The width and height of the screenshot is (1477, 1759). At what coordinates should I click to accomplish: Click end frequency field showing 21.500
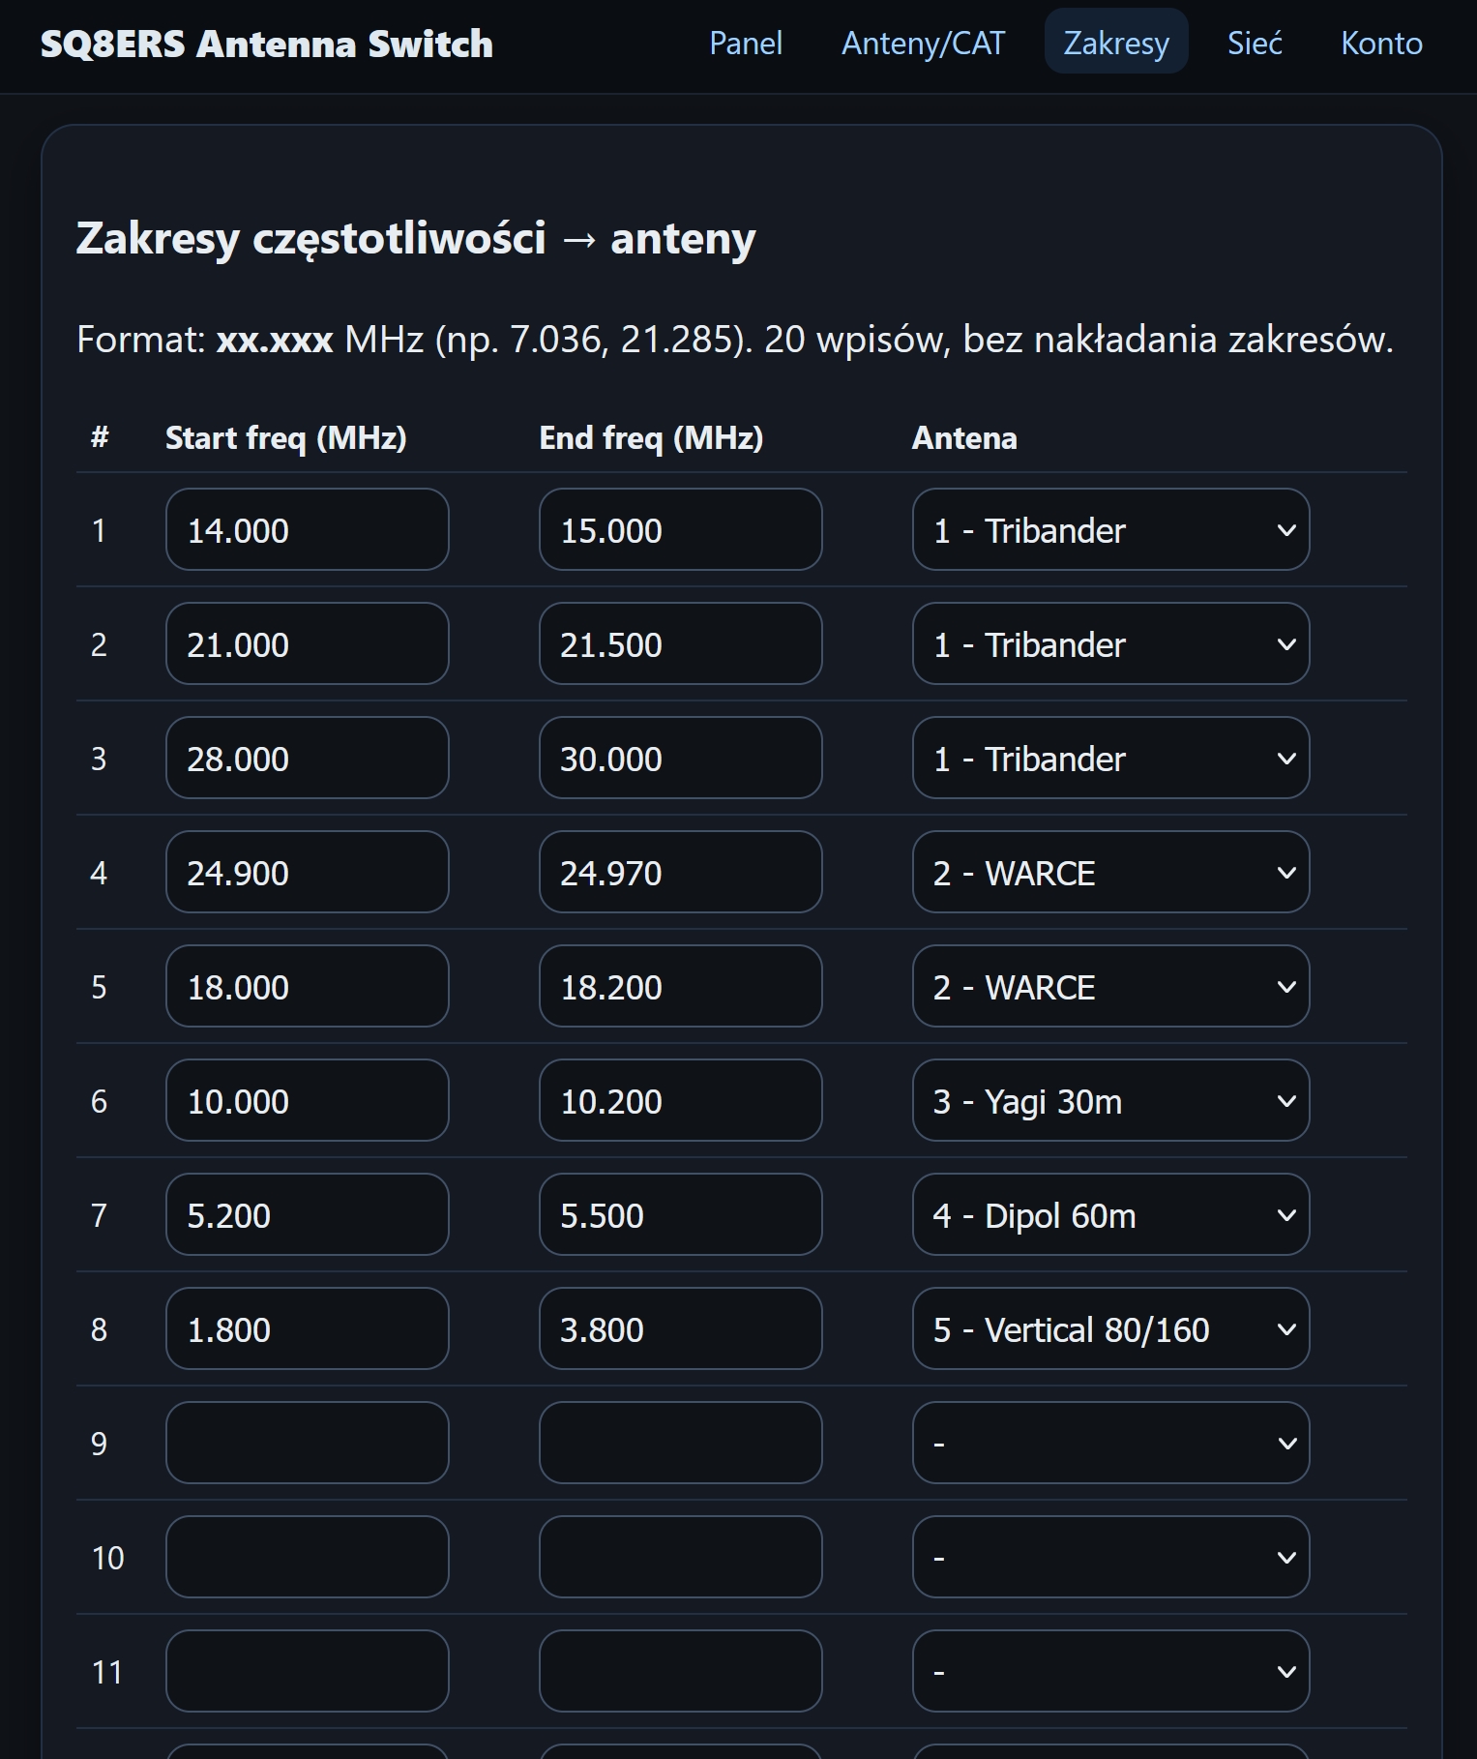click(x=680, y=644)
